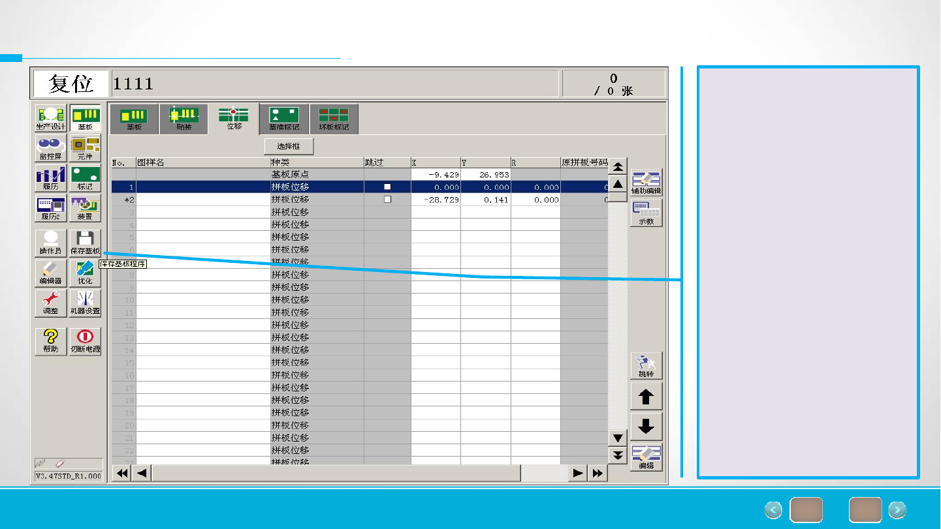
Task: Select the 位移 offset tab
Action: pos(234,119)
